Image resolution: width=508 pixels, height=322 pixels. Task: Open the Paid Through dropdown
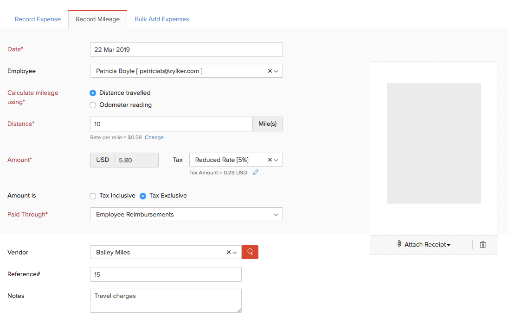coord(186,215)
